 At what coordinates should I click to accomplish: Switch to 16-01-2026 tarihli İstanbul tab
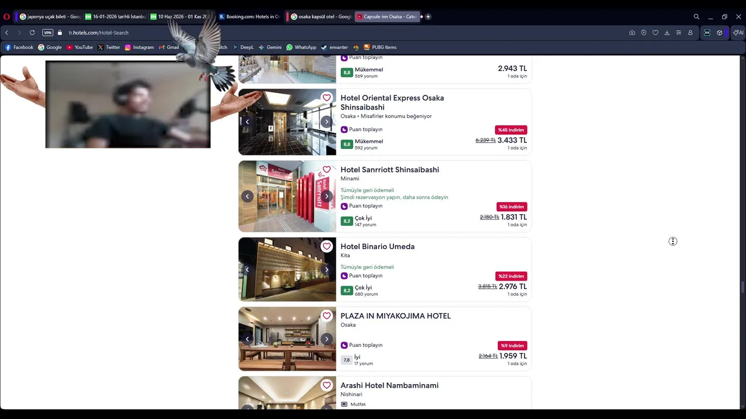pyautogui.click(x=115, y=17)
